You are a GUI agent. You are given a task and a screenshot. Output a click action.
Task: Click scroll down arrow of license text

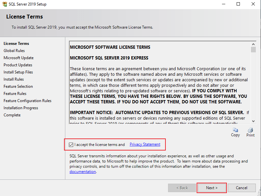pos(253,121)
